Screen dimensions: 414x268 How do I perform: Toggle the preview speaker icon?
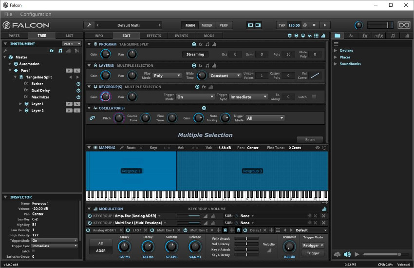347,254
